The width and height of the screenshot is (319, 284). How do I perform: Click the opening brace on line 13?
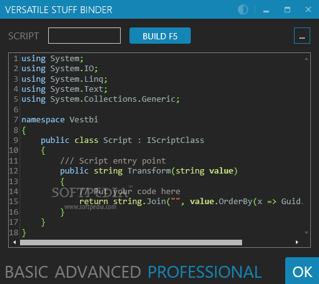pos(63,182)
